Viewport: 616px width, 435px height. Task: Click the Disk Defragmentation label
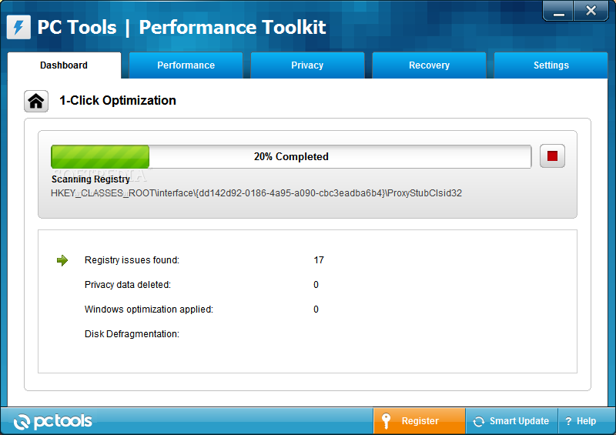click(x=132, y=334)
